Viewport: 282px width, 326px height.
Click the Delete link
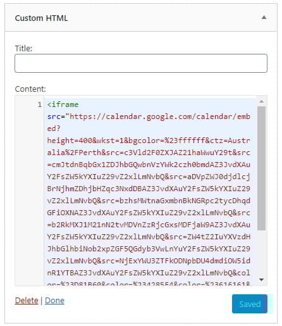(x=27, y=300)
